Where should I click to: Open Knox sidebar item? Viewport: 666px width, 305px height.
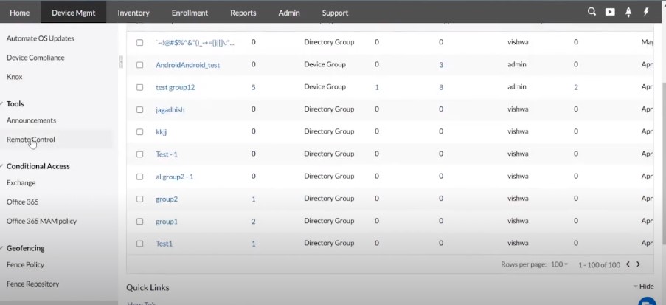coord(15,77)
